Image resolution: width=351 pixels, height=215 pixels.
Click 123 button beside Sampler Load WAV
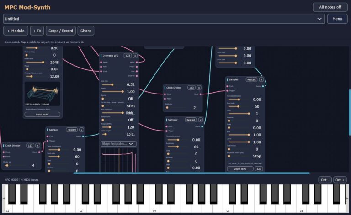(259, 169)
